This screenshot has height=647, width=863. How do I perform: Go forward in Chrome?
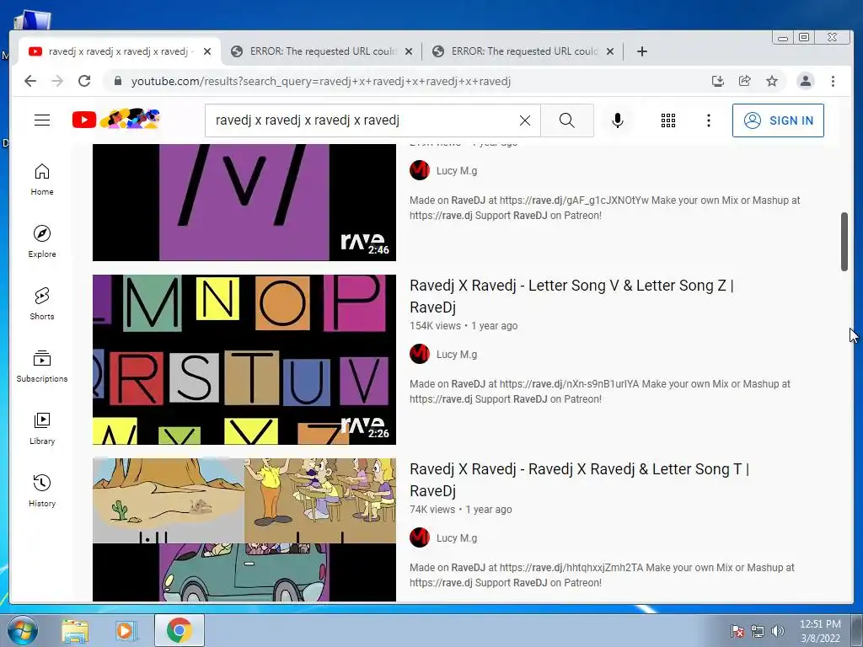[x=57, y=82]
